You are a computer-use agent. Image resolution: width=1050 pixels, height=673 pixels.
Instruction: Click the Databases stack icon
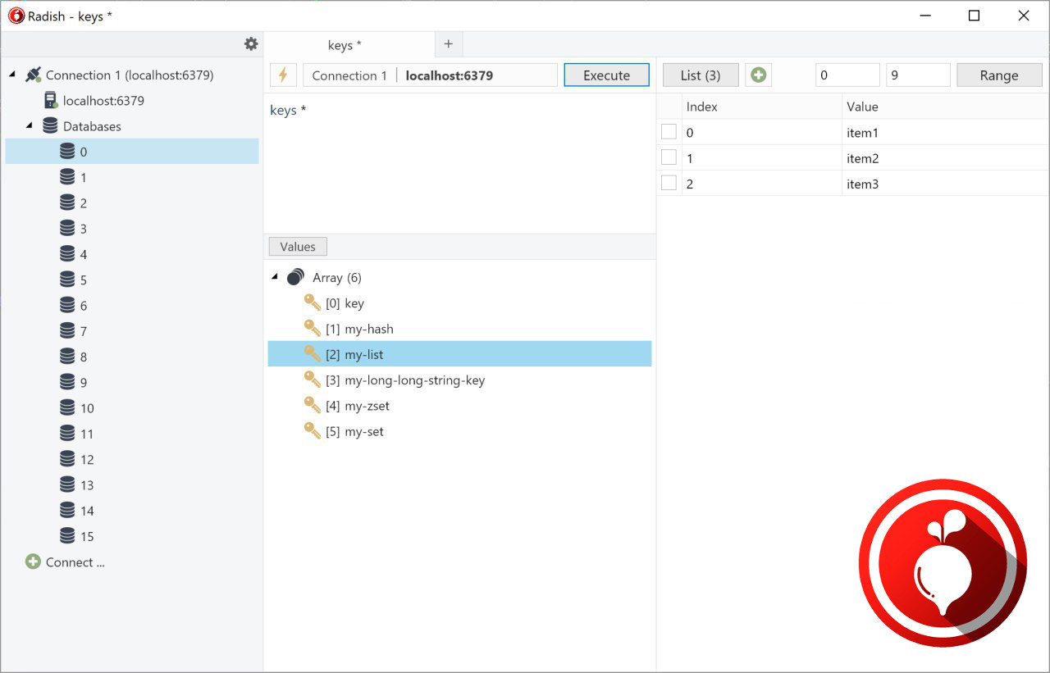[50, 126]
